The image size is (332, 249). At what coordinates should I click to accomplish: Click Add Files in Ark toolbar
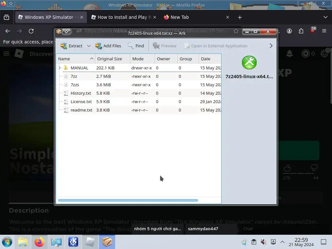pos(108,46)
